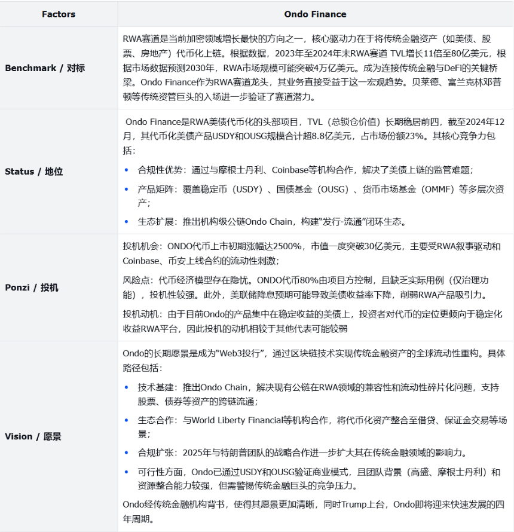Click the line starting "Ondo Finance是RWA美债代币化"
This screenshot has height=532, width=514.
click(315, 122)
